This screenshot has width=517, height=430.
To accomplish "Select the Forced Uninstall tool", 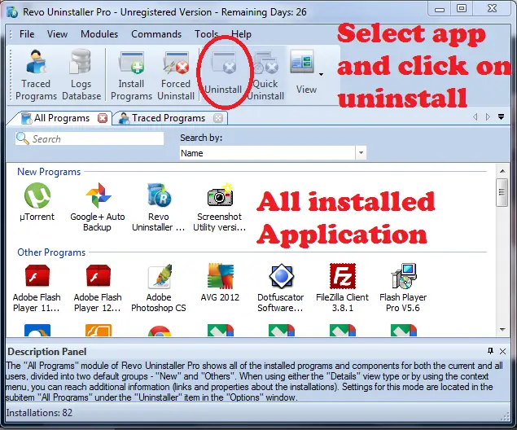I will [x=176, y=75].
